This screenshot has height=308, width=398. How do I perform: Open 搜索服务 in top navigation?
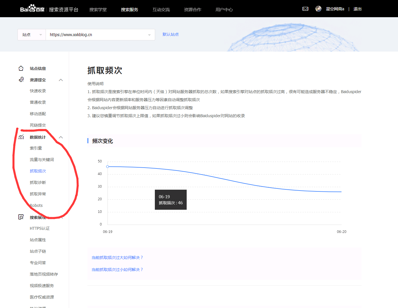click(130, 9)
